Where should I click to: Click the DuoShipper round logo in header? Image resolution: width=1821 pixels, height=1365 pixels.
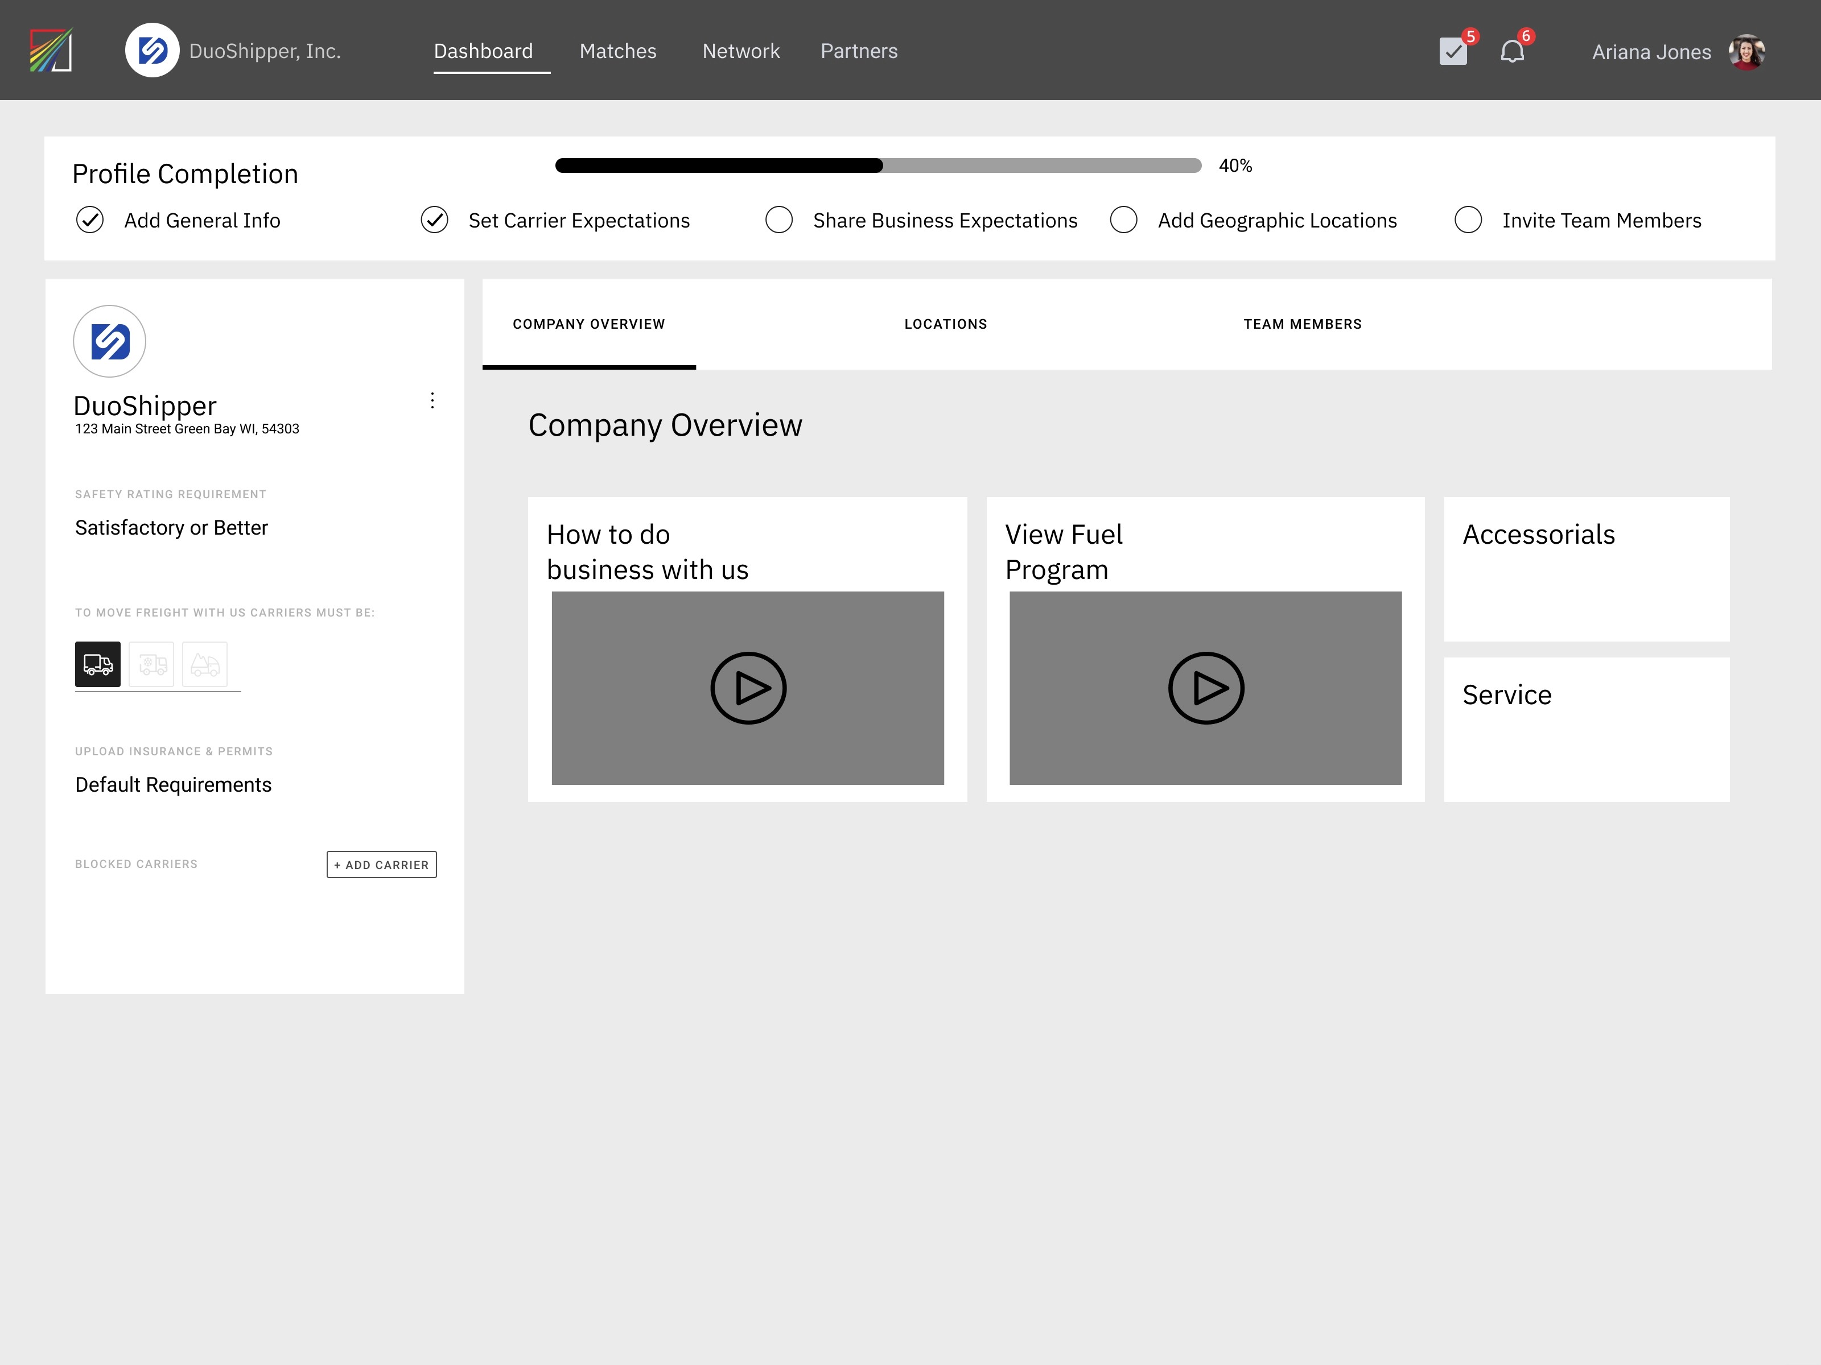153,50
